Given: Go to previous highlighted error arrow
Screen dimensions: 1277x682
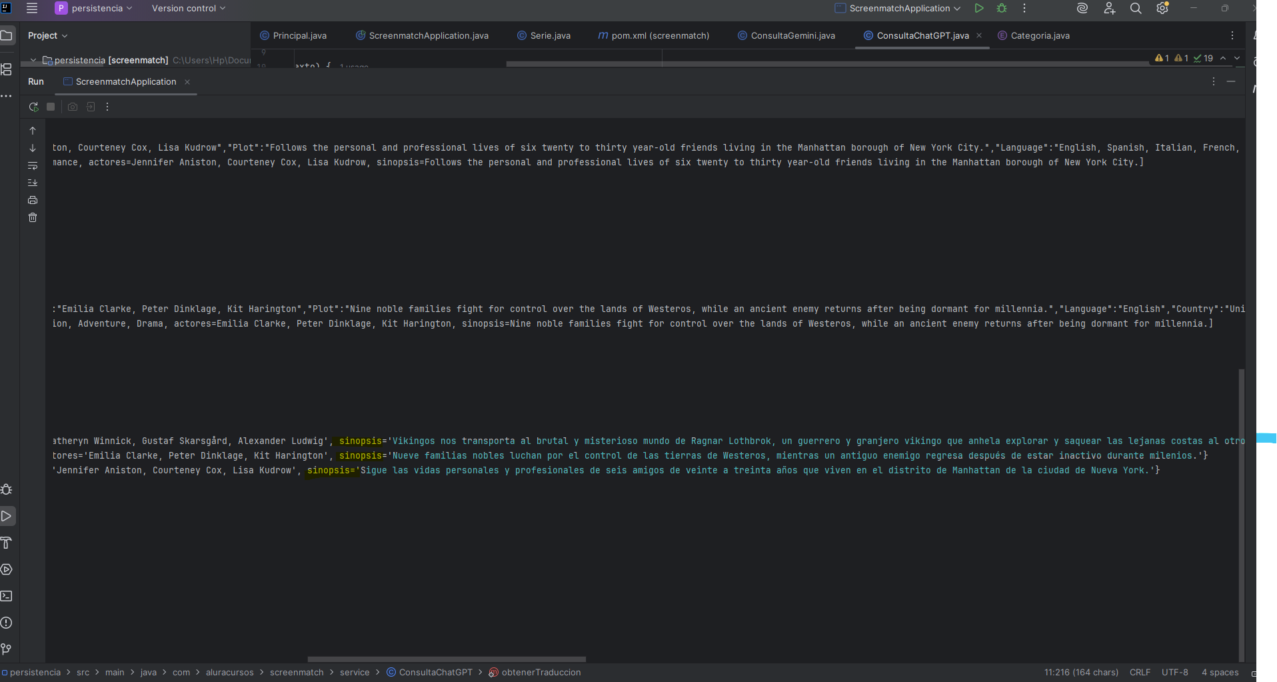Looking at the screenshot, I should pyautogui.click(x=1223, y=59).
